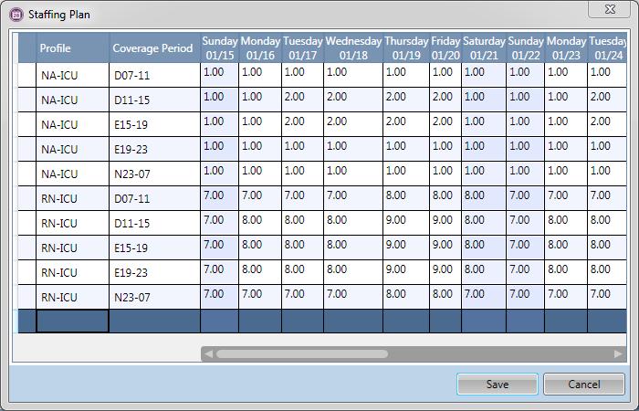Select the NA-ICU profile cell for E19-23
This screenshot has height=411, width=639.
click(x=72, y=149)
